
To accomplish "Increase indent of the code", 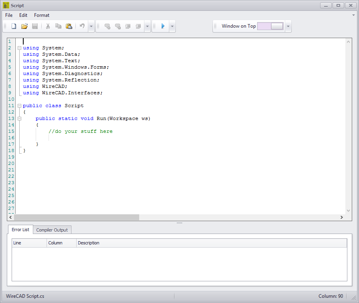I will coord(128,26).
